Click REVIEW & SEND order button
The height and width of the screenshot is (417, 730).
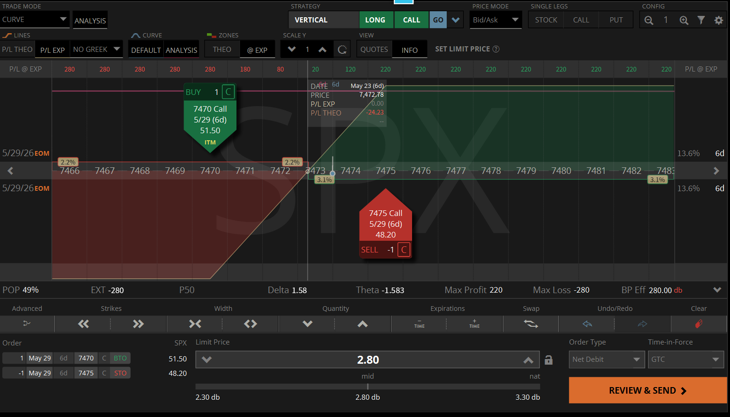click(648, 390)
